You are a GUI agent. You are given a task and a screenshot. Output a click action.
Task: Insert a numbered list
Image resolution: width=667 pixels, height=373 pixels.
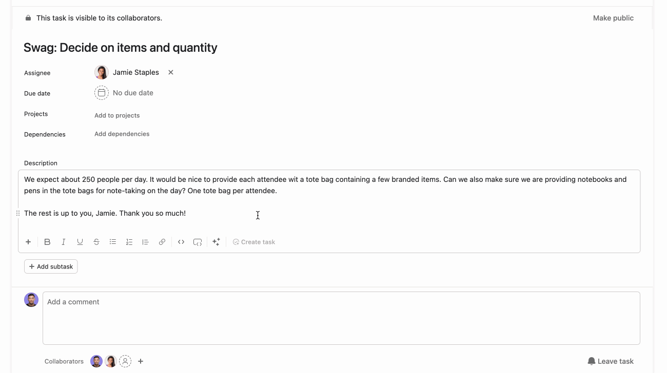click(129, 242)
